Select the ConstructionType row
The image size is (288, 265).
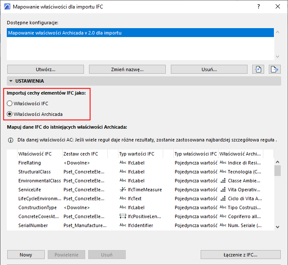tap(140, 207)
